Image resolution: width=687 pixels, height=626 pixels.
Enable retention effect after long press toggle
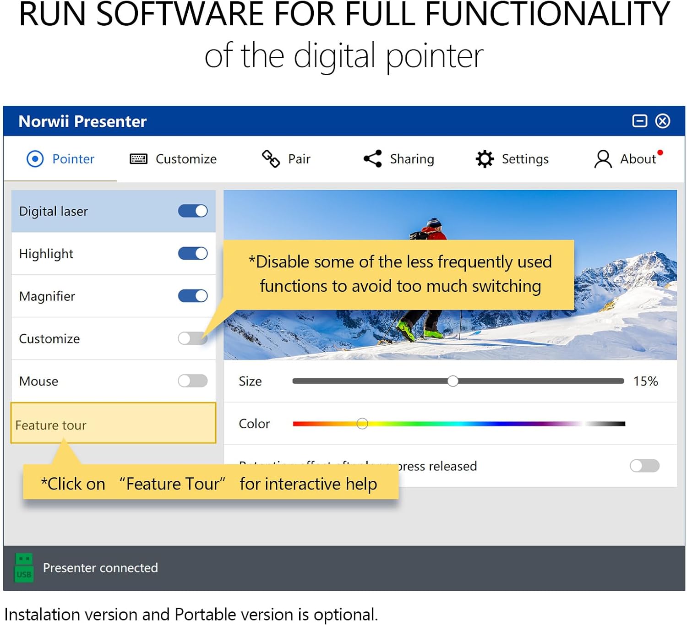644,466
